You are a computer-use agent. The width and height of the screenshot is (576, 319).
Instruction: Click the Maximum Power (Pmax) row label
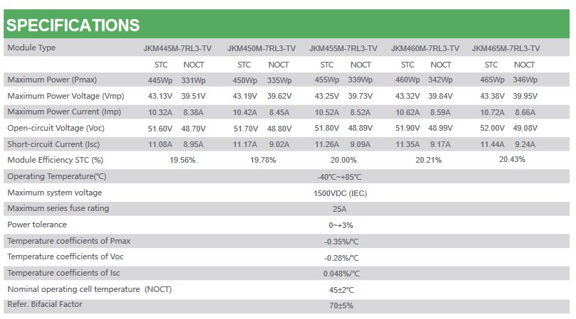(52, 80)
